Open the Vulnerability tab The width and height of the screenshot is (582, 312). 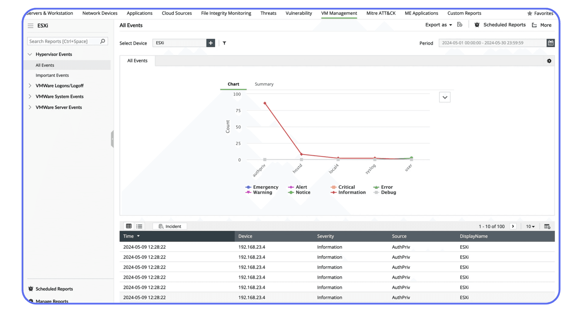pyautogui.click(x=299, y=13)
